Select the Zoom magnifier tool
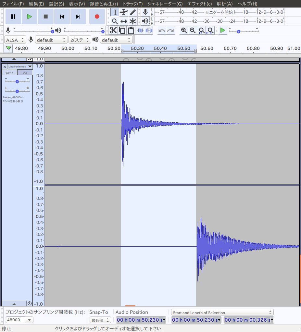 tap(115, 21)
